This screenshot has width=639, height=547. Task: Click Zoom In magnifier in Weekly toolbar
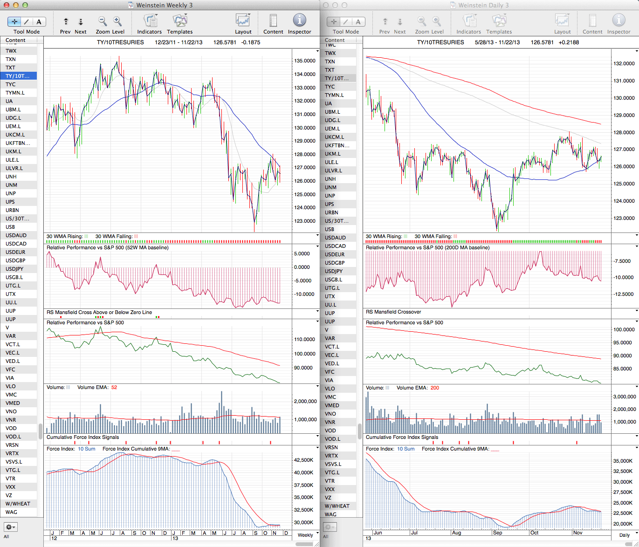[x=117, y=21]
